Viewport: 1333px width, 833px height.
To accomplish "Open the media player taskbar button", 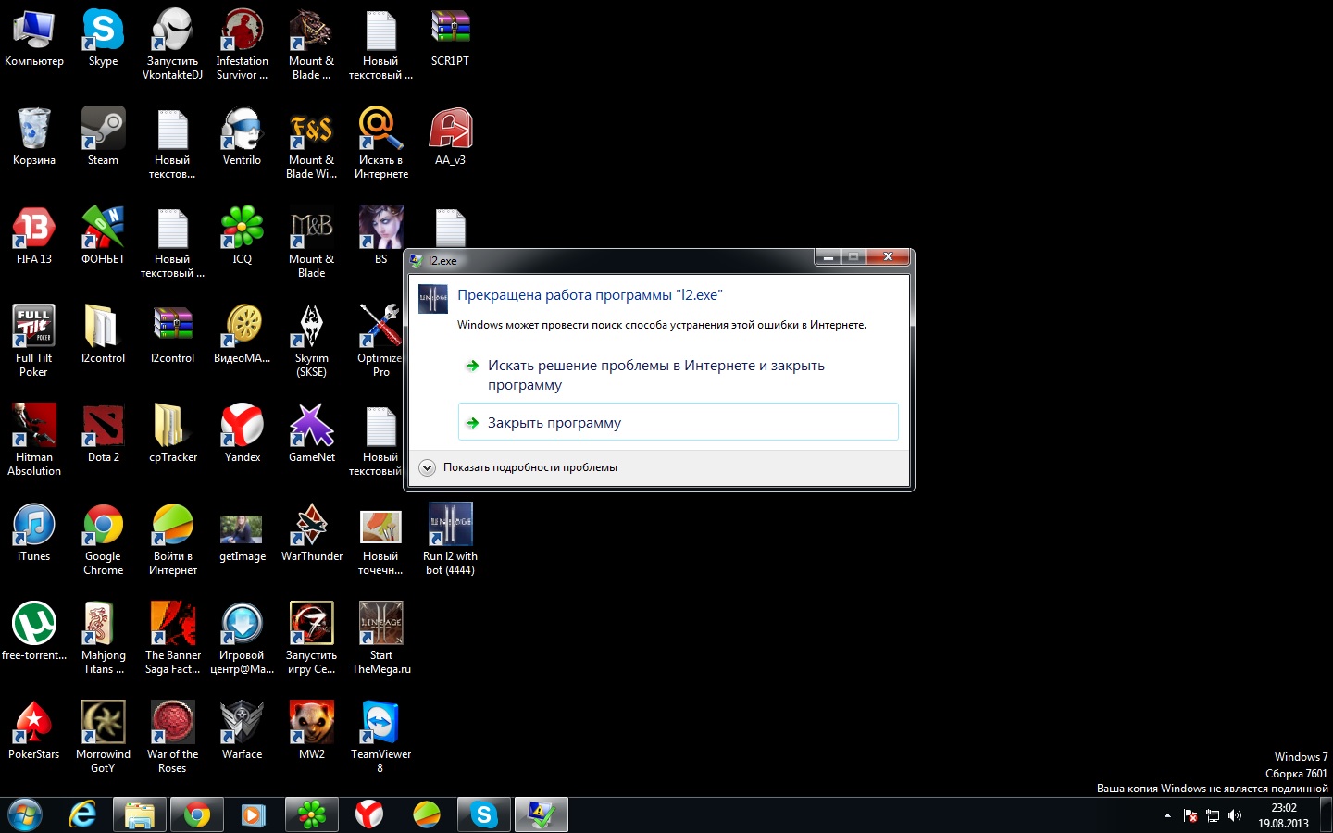I will [253, 815].
